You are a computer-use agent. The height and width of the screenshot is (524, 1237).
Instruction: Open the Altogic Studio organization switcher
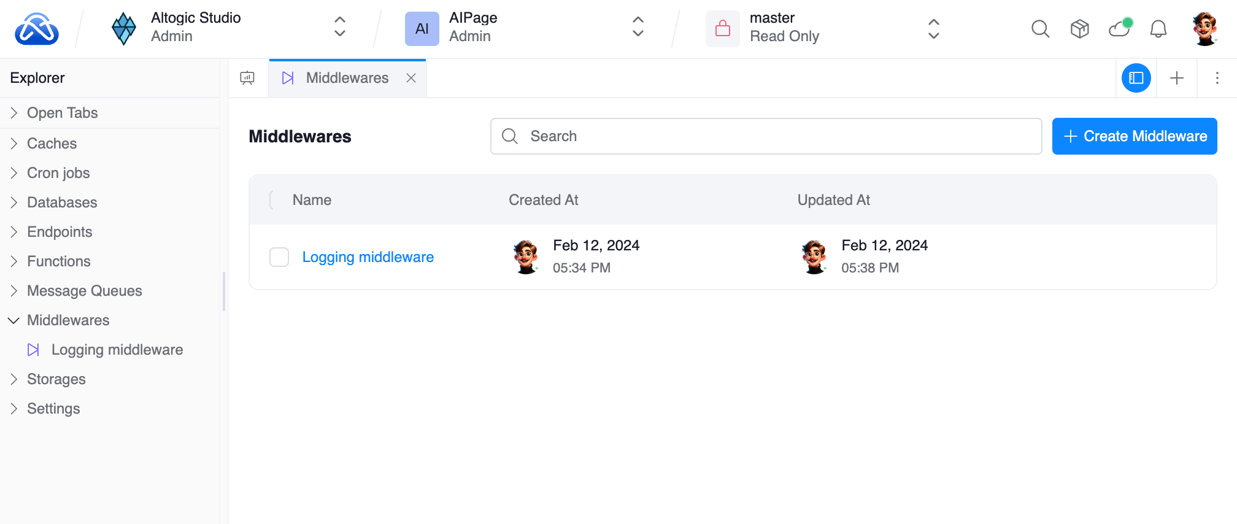[339, 28]
